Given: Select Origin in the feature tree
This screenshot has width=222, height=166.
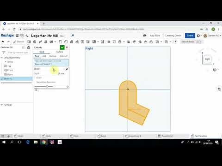Looking at the screenshot, I should [x=10, y=62].
